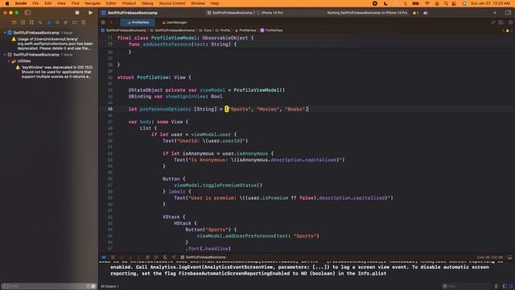Open the Project navigator folder icon
515x290 pixels.
[14, 23]
